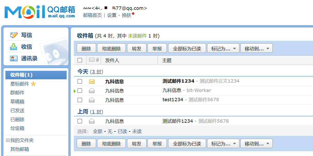Open the 九科信息 bit-Worker email subject
Screen dimensions: 313x156
172,90
